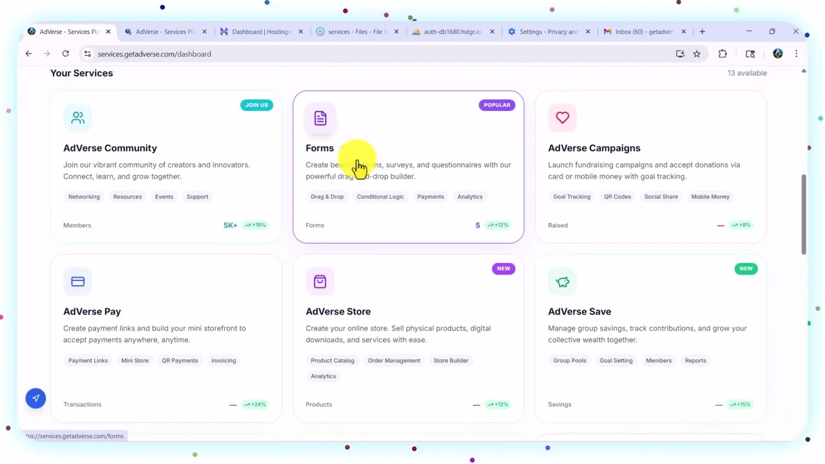The width and height of the screenshot is (825, 464).
Task: Click the AdVerse Store shopping bag icon
Action: pos(320,282)
